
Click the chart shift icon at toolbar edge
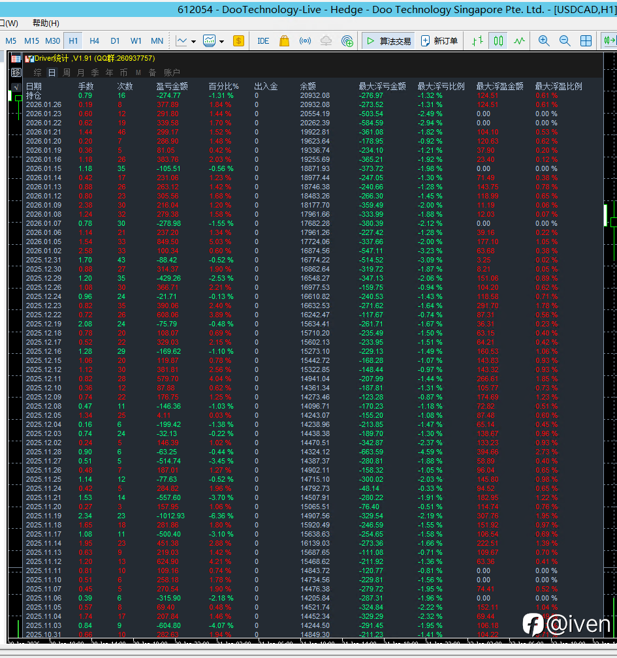pos(609,40)
